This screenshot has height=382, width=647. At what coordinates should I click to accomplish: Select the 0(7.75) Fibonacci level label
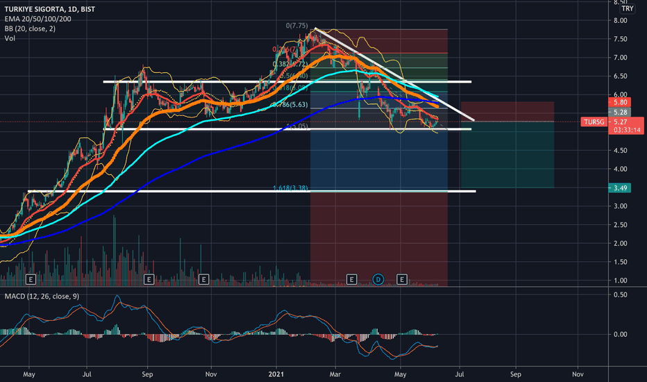(x=296, y=26)
